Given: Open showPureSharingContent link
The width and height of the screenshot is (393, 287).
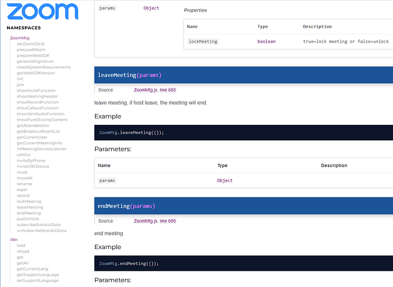Looking at the screenshot, I should (x=42, y=120).
